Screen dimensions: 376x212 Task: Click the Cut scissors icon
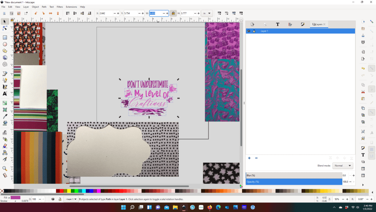[x=363, y=91]
